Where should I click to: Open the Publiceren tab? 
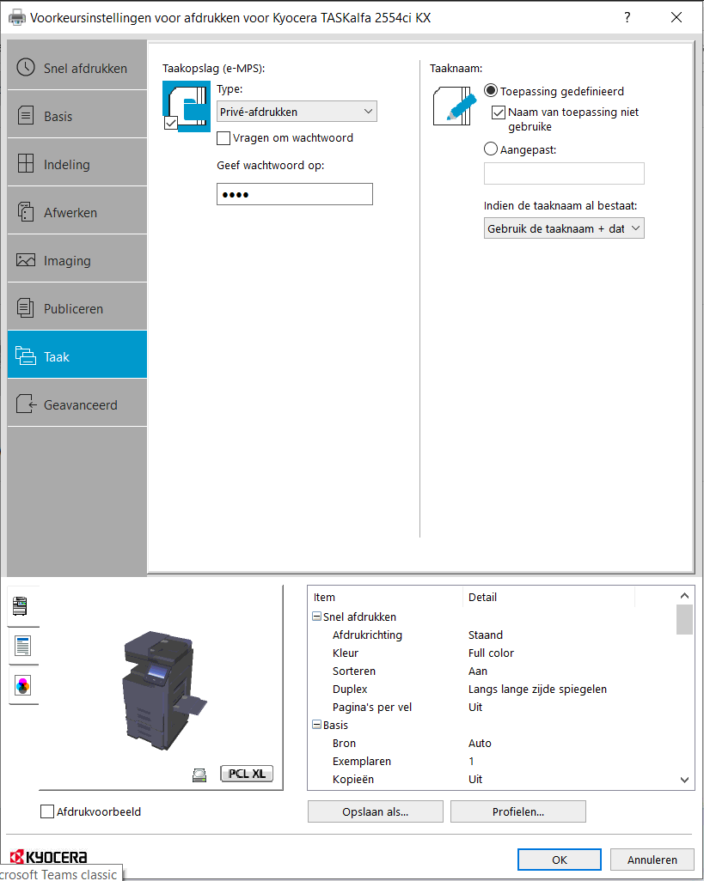pyautogui.click(x=77, y=308)
